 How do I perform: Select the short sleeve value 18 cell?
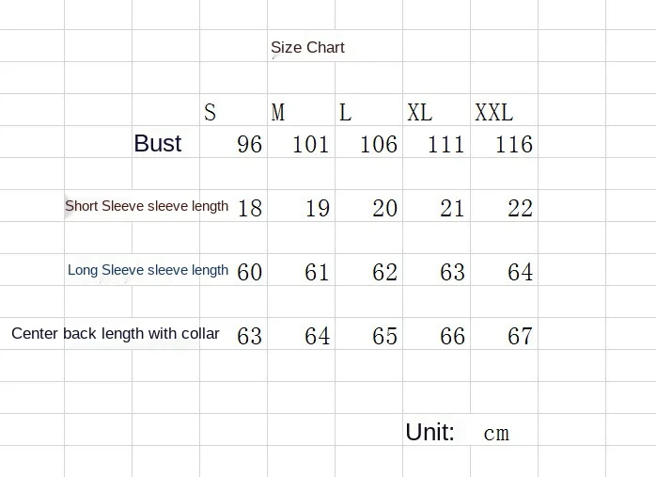click(250, 208)
